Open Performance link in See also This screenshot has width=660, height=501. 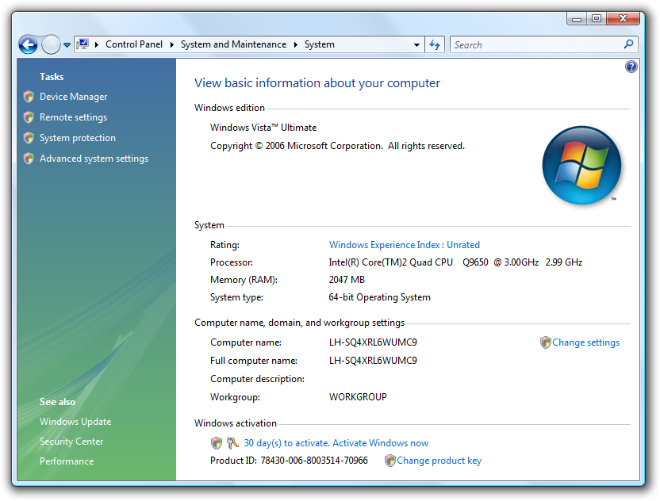67,461
